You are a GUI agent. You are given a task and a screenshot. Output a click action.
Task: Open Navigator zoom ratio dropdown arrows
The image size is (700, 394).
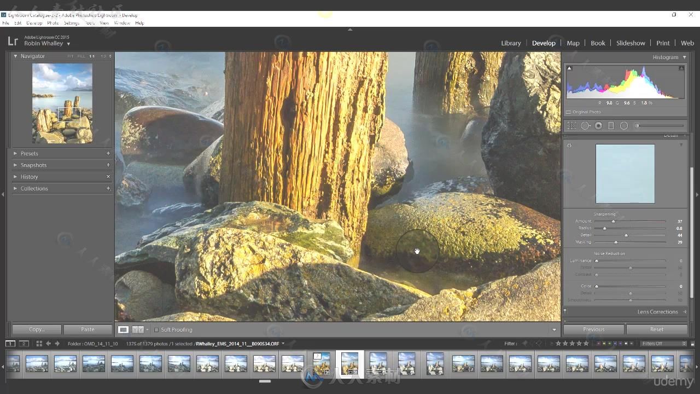point(110,56)
